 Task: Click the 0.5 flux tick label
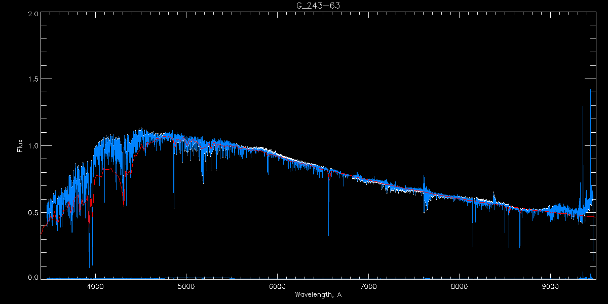click(33, 212)
